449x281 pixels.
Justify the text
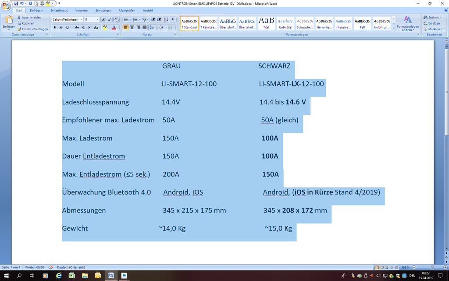coord(145,27)
